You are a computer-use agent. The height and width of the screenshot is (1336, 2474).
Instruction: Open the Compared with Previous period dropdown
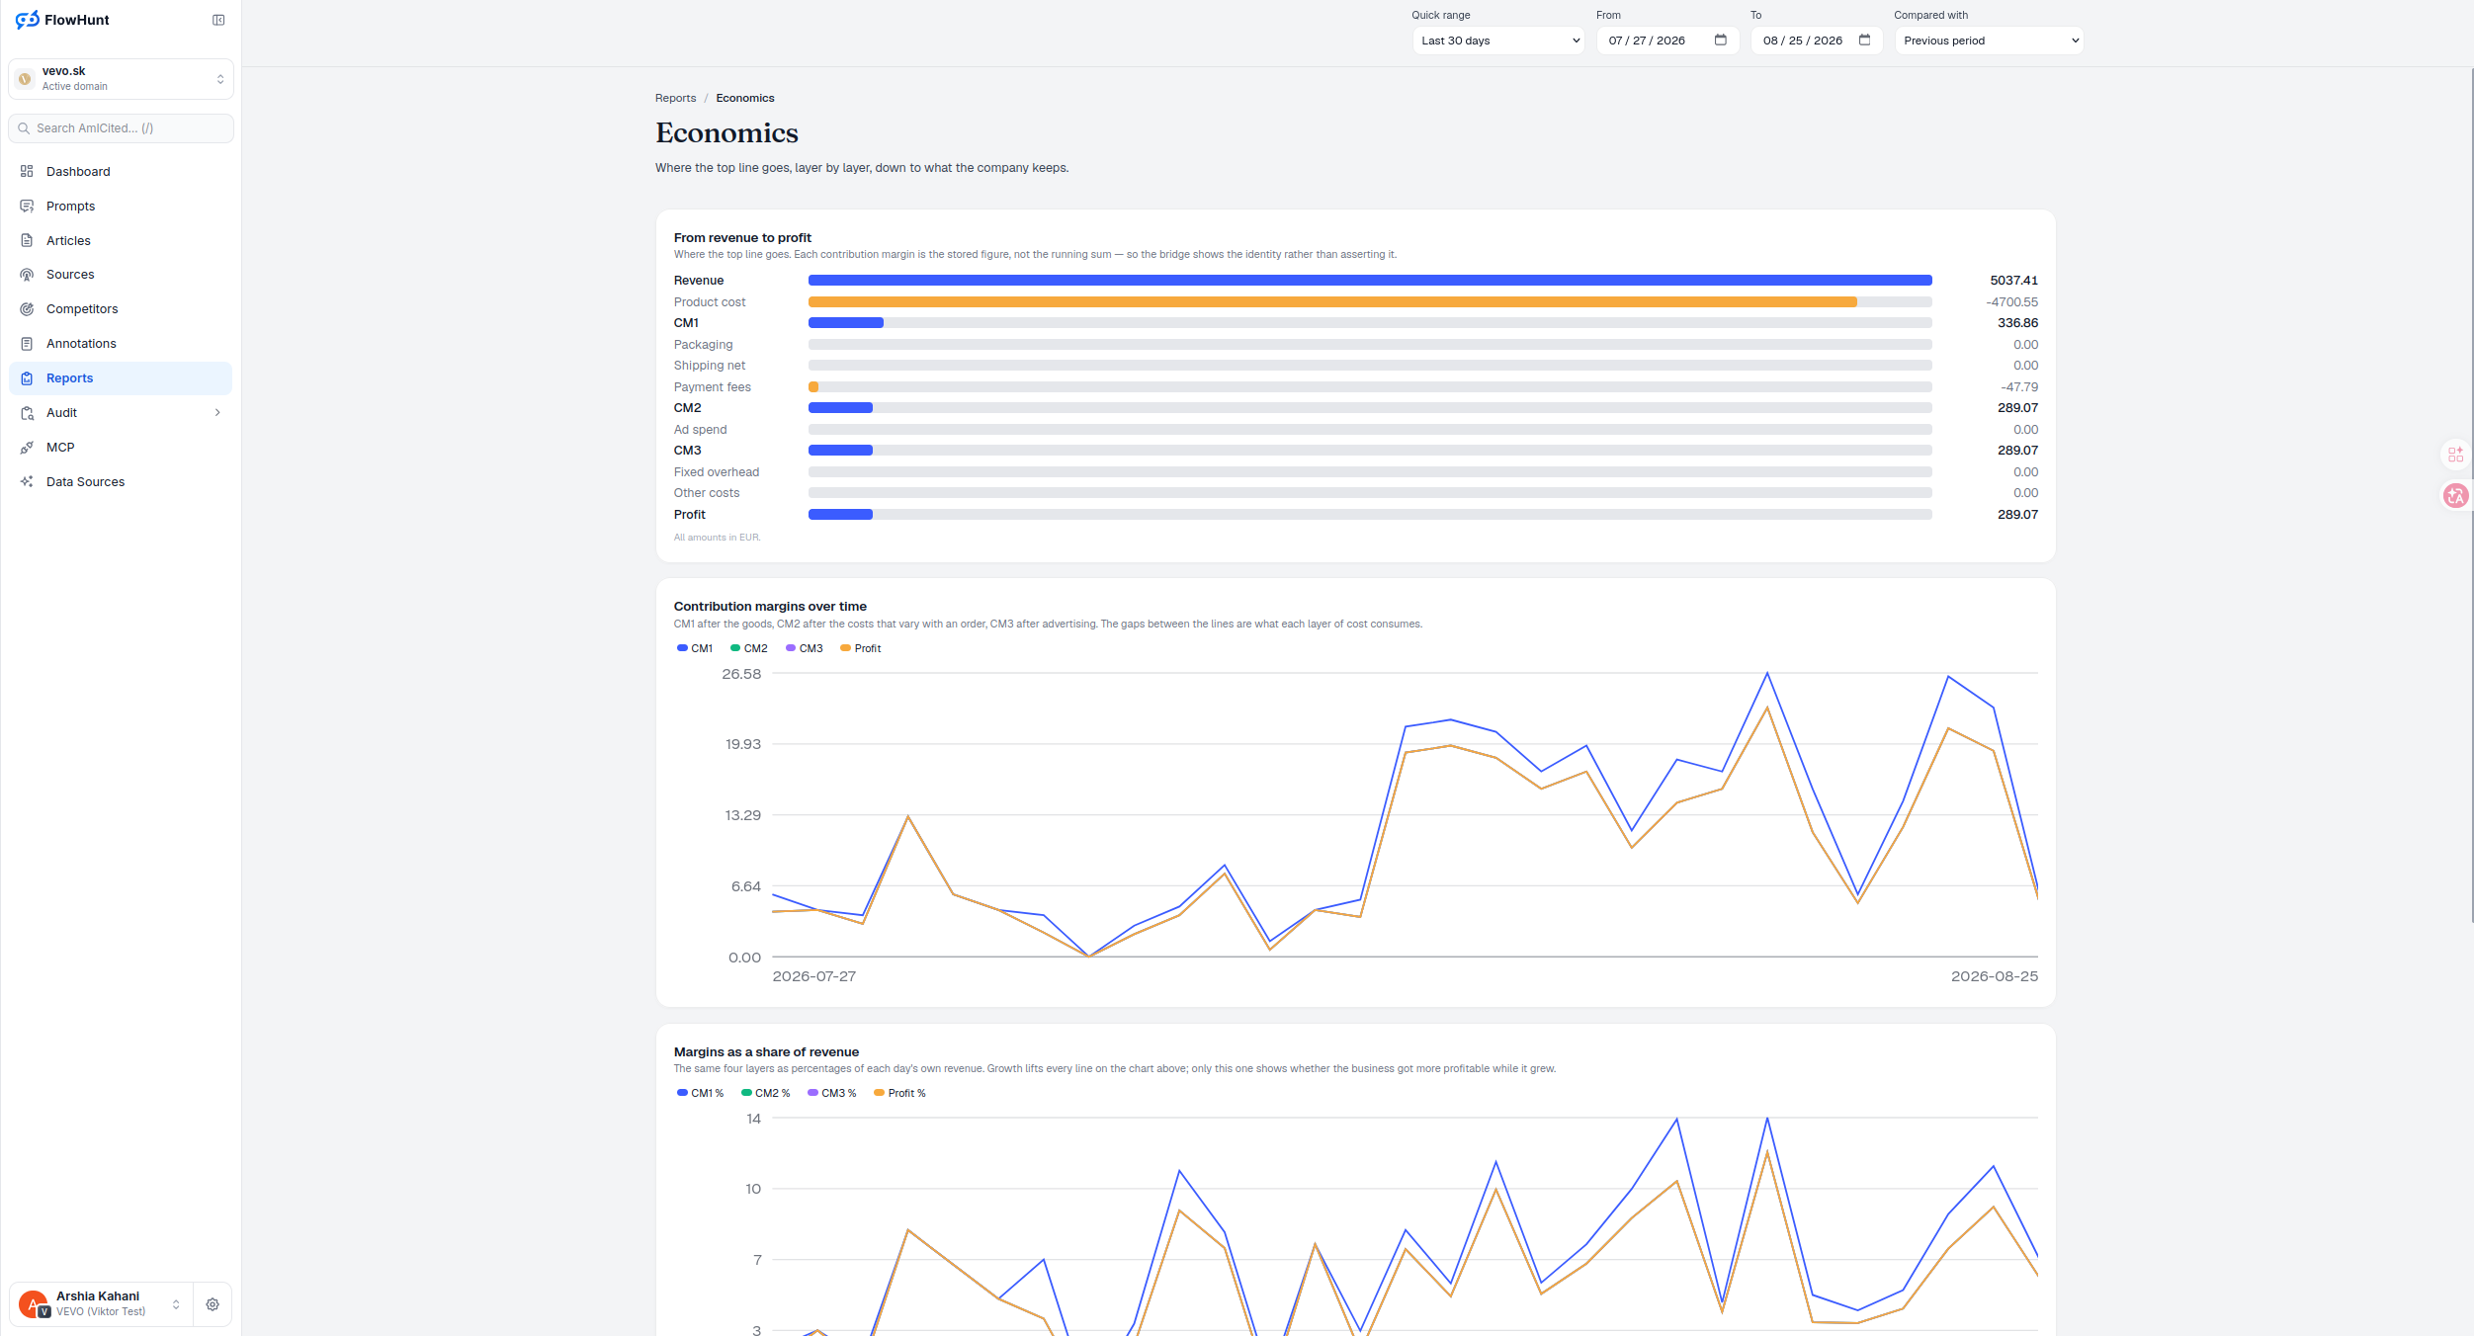click(1989, 41)
